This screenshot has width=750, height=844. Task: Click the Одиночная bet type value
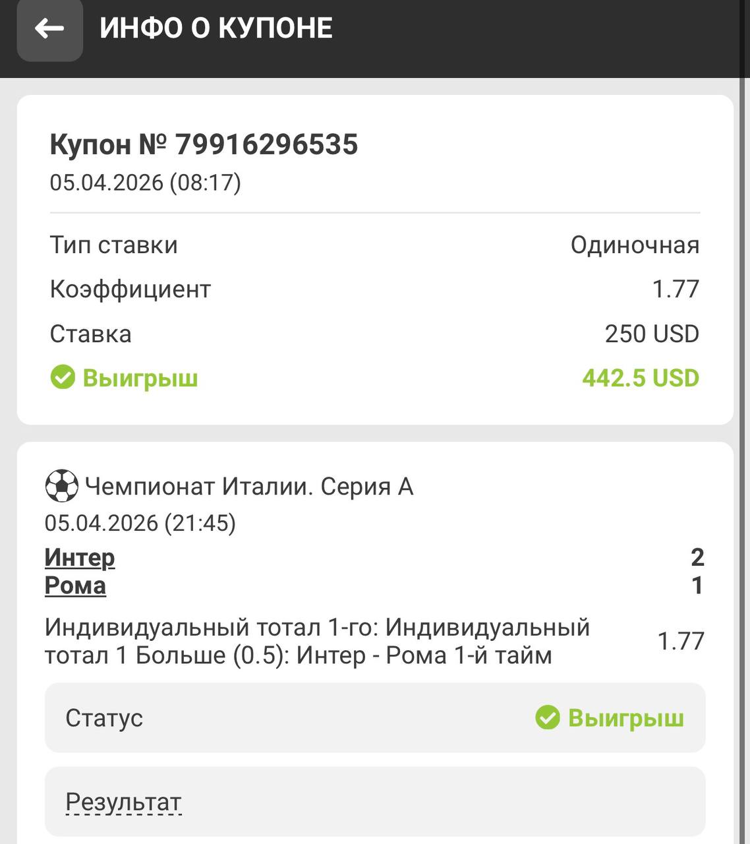[635, 245]
